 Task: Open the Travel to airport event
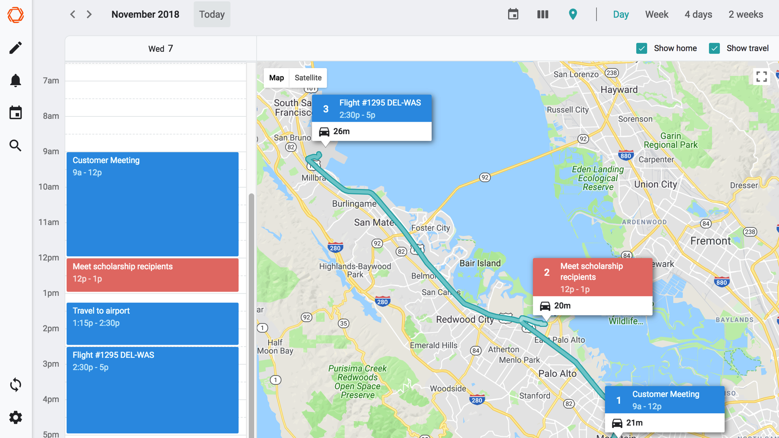[x=152, y=324]
